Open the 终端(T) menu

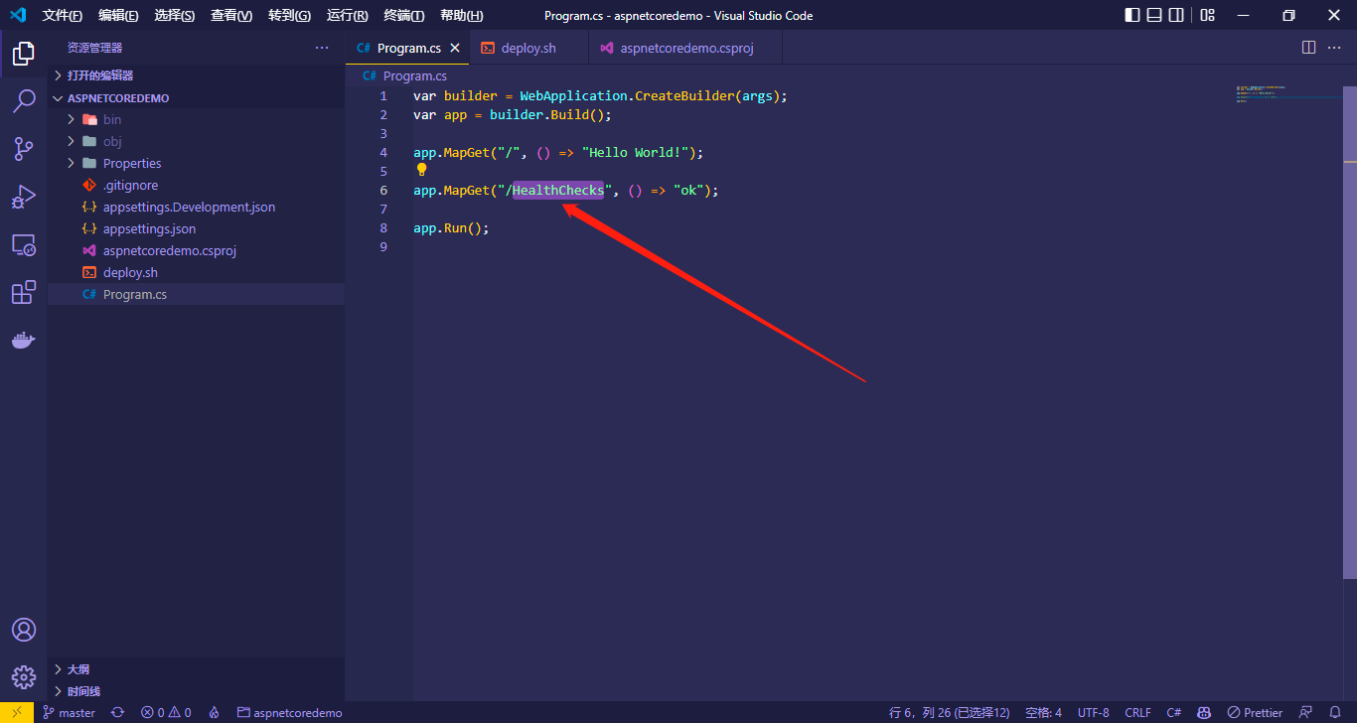[404, 16]
